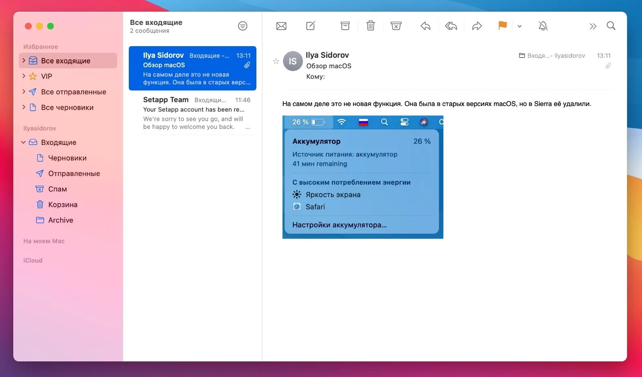The width and height of the screenshot is (642, 377).
Task: Collapse the Входящие folder tree
Action: point(23,142)
